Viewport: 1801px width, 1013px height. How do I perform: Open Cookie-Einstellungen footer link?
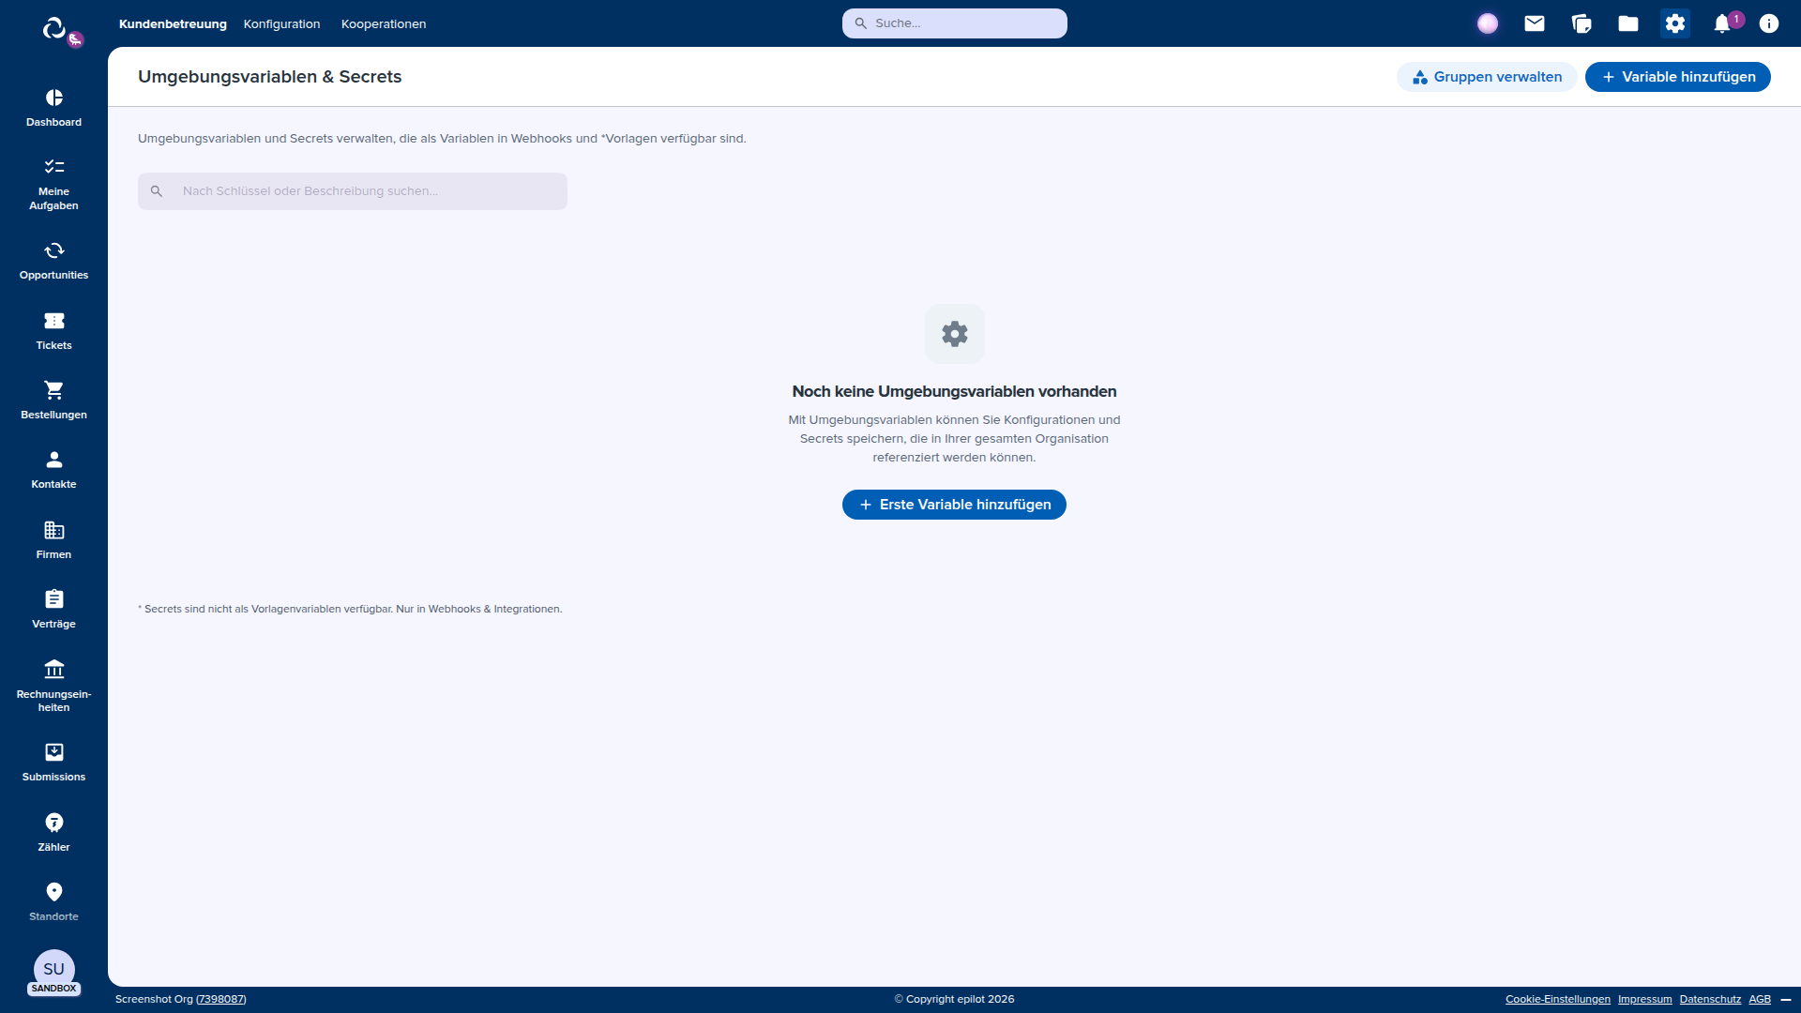(1558, 999)
